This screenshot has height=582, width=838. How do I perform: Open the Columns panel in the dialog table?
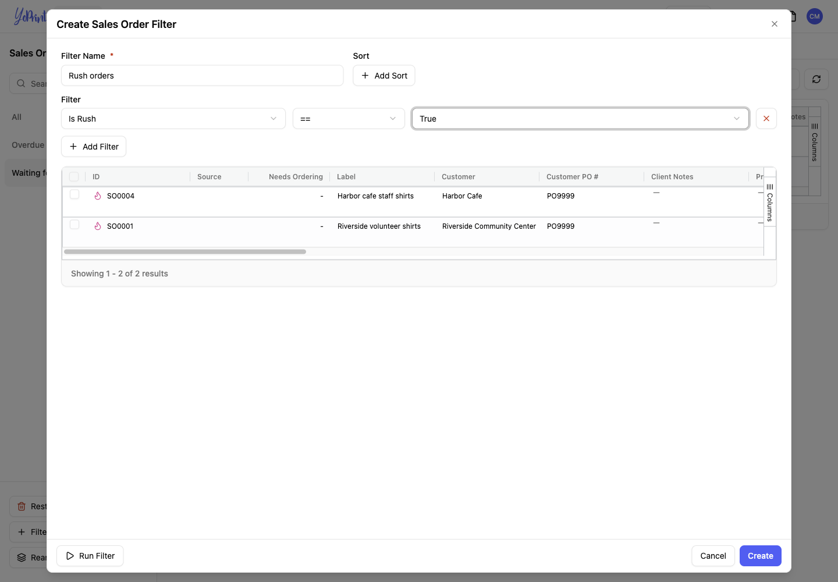(770, 202)
